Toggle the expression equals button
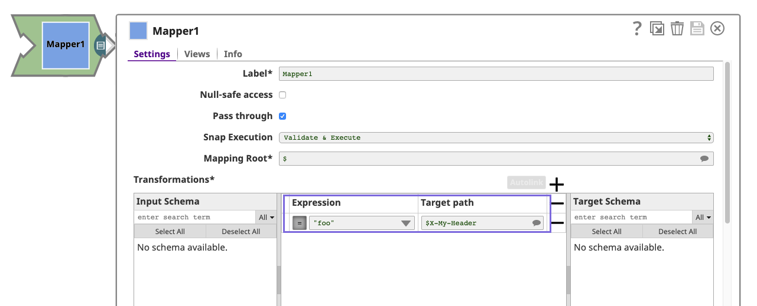 coord(300,223)
